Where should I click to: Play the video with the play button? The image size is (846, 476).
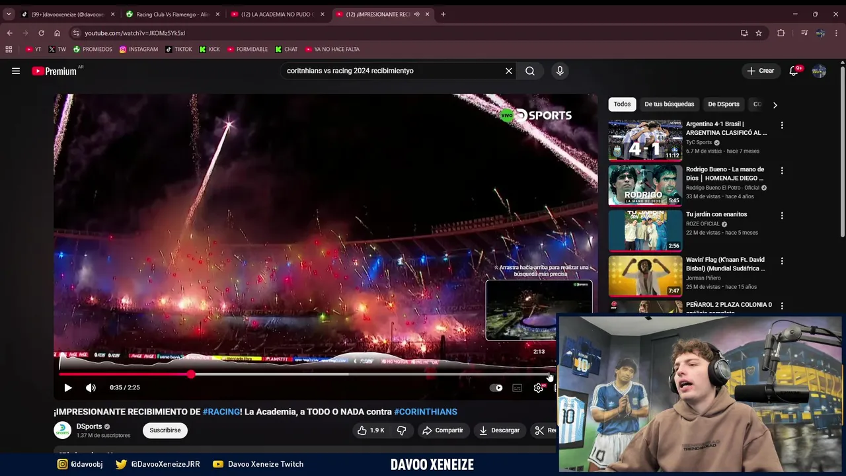pos(67,388)
